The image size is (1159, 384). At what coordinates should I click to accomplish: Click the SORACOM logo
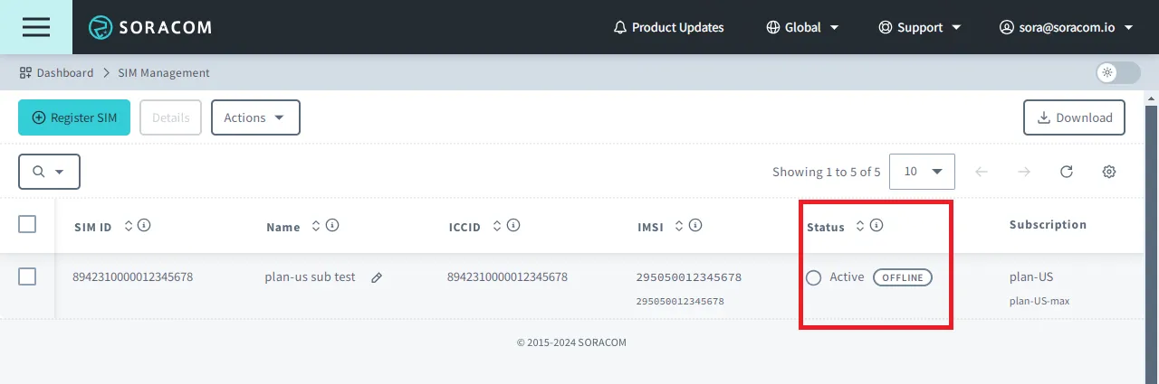(150, 27)
